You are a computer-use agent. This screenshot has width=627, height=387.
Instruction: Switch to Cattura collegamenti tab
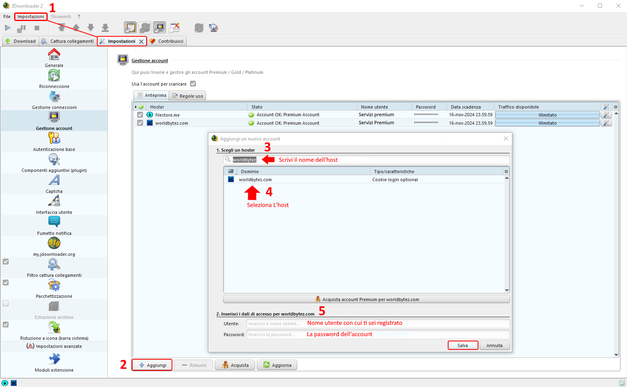pos(67,41)
